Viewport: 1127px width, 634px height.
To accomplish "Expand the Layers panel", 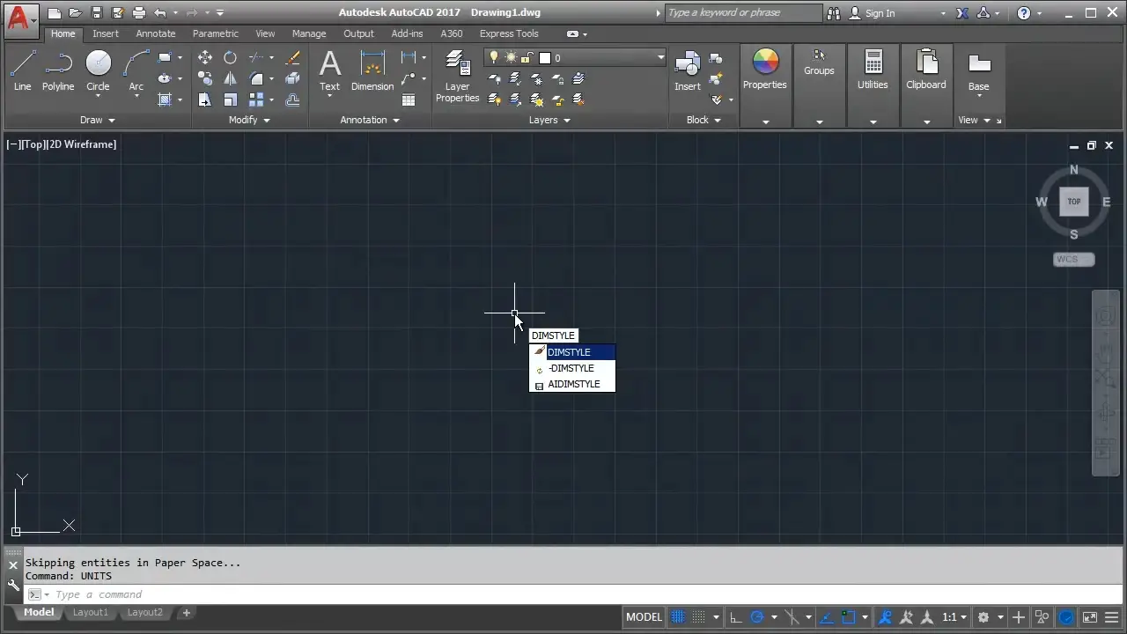I will (x=549, y=120).
